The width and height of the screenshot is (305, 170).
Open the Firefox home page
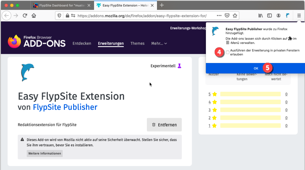tap(34, 16)
